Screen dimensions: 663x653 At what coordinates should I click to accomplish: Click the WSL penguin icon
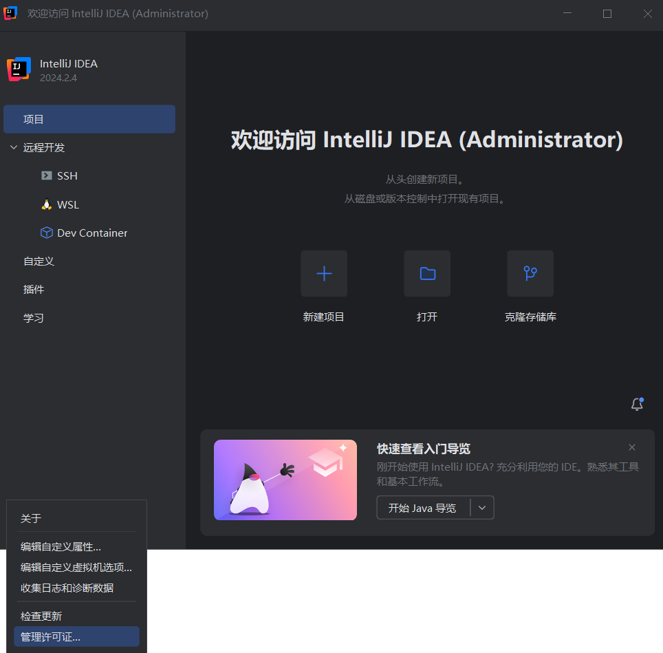click(x=47, y=204)
